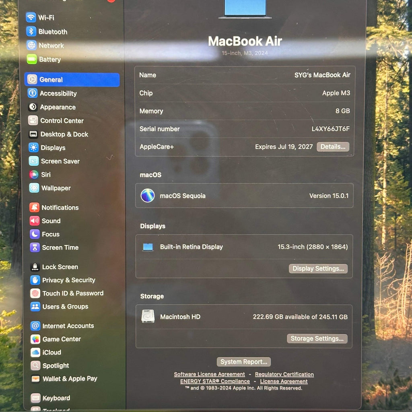
Task: Open AppleCare+ Details button
Action: tap(333, 146)
